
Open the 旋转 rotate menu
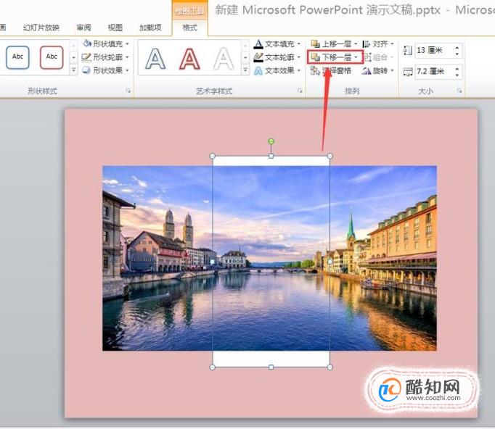click(x=378, y=70)
